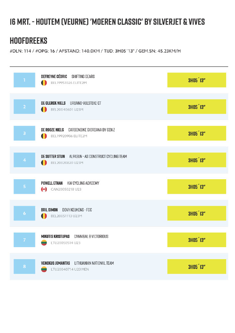Screen dimensions: 235x333
Task: Click the Lithuanian flag beside Mikutis Kristupas
Action: pyautogui.click(x=44, y=243)
